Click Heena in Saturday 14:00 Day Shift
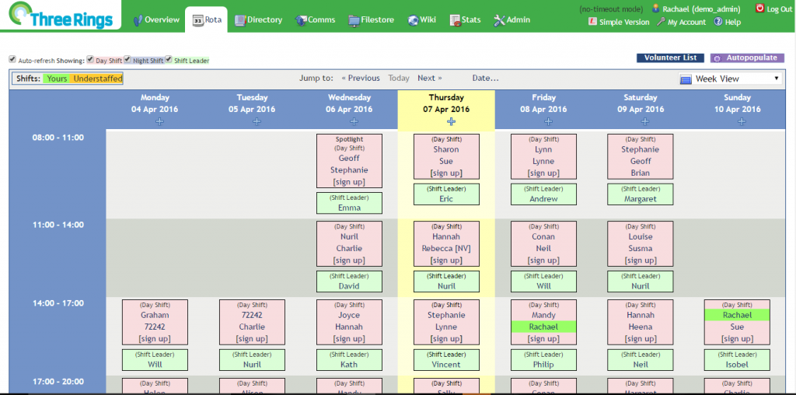This screenshot has width=796, height=395. (x=641, y=327)
